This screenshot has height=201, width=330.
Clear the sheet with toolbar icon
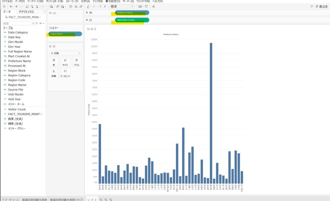coord(63,6)
